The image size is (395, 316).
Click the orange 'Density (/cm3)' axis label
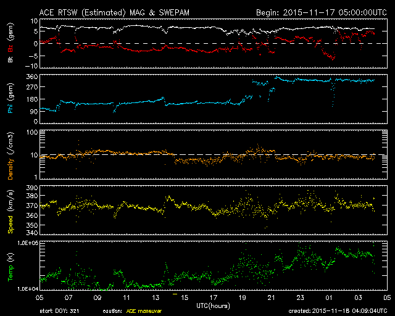tap(10, 156)
